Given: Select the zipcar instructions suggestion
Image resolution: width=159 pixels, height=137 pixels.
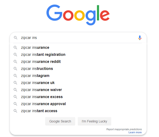Looking at the screenshot, I should tap(78, 69).
